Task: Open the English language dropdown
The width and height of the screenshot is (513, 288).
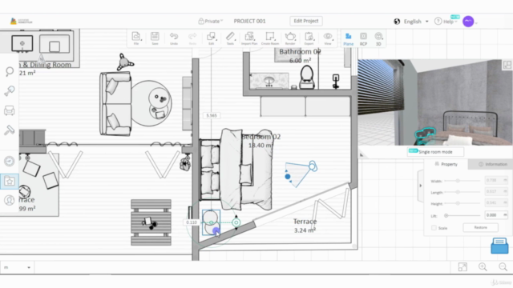Action: (416, 22)
